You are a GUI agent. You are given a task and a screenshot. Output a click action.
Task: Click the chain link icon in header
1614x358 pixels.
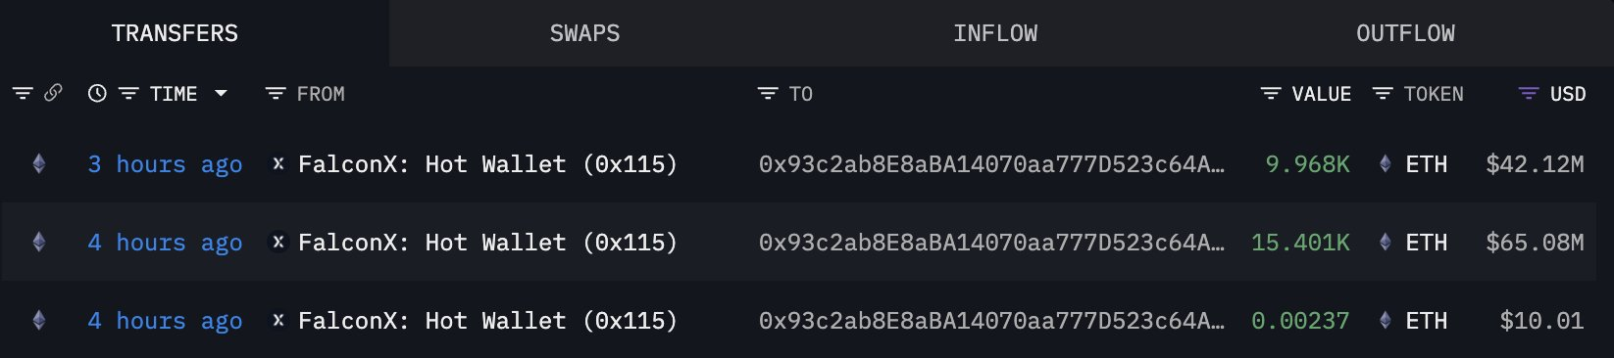53,93
